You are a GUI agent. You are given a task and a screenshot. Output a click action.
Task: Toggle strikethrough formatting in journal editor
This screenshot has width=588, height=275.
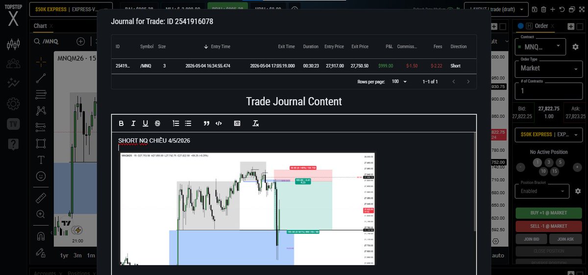157,123
